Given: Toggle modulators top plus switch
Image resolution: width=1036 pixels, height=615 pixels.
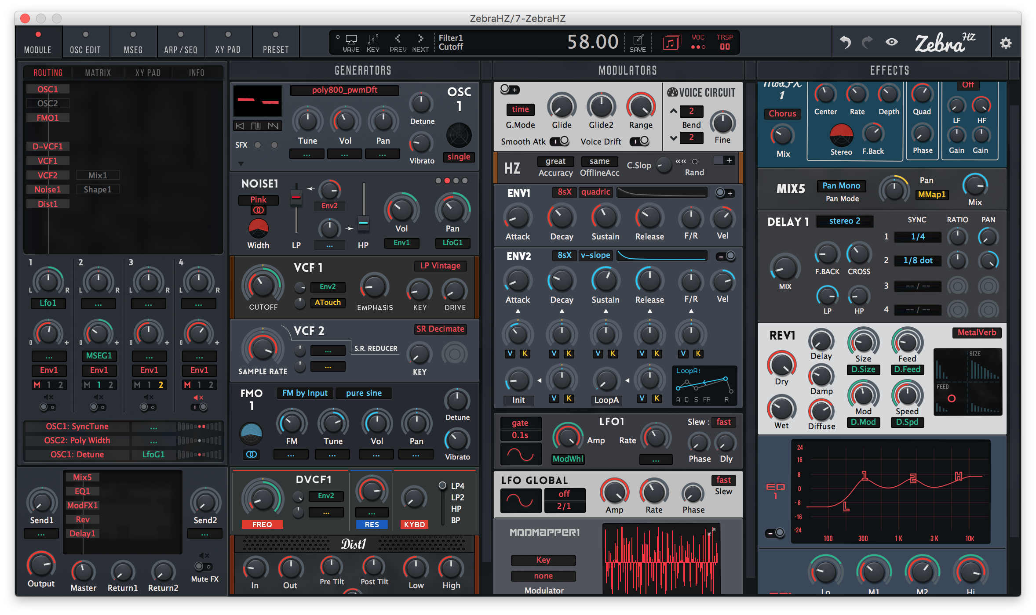Looking at the screenshot, I should coord(510,90).
